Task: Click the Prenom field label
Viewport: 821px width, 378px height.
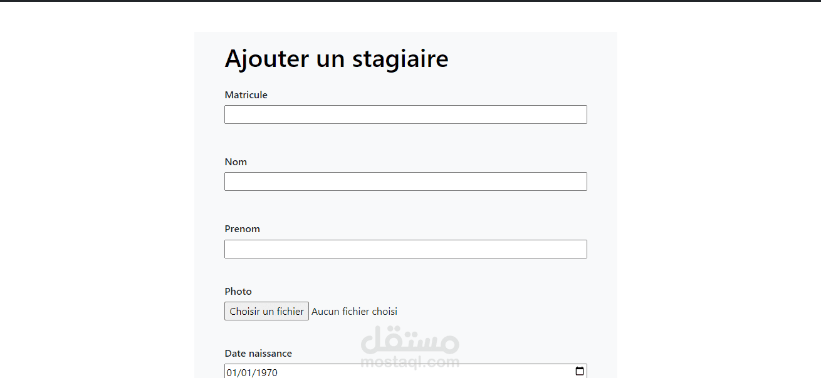Action: coord(243,229)
